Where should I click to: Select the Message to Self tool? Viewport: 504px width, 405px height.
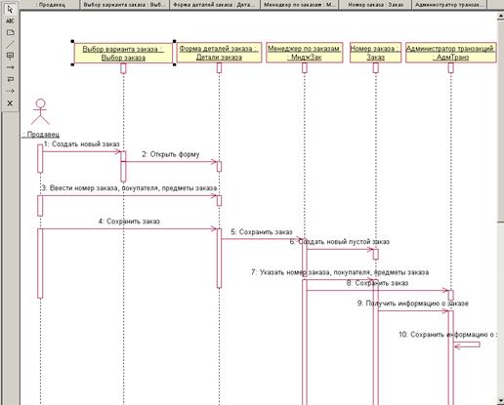click(10, 79)
